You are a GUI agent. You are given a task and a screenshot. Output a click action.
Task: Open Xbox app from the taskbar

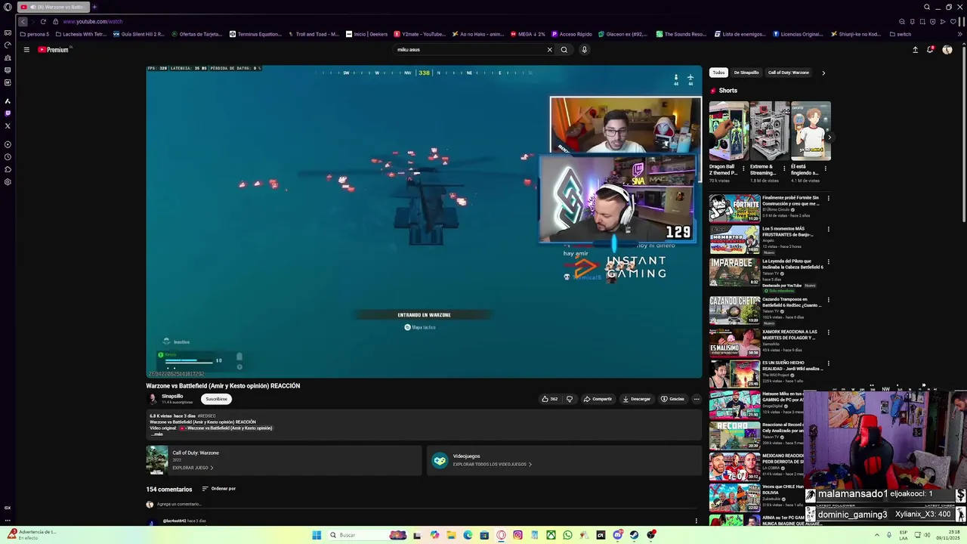[x=551, y=535]
